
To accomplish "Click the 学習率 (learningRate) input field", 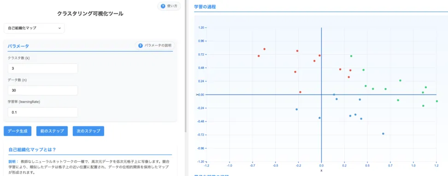I will coord(43,112).
